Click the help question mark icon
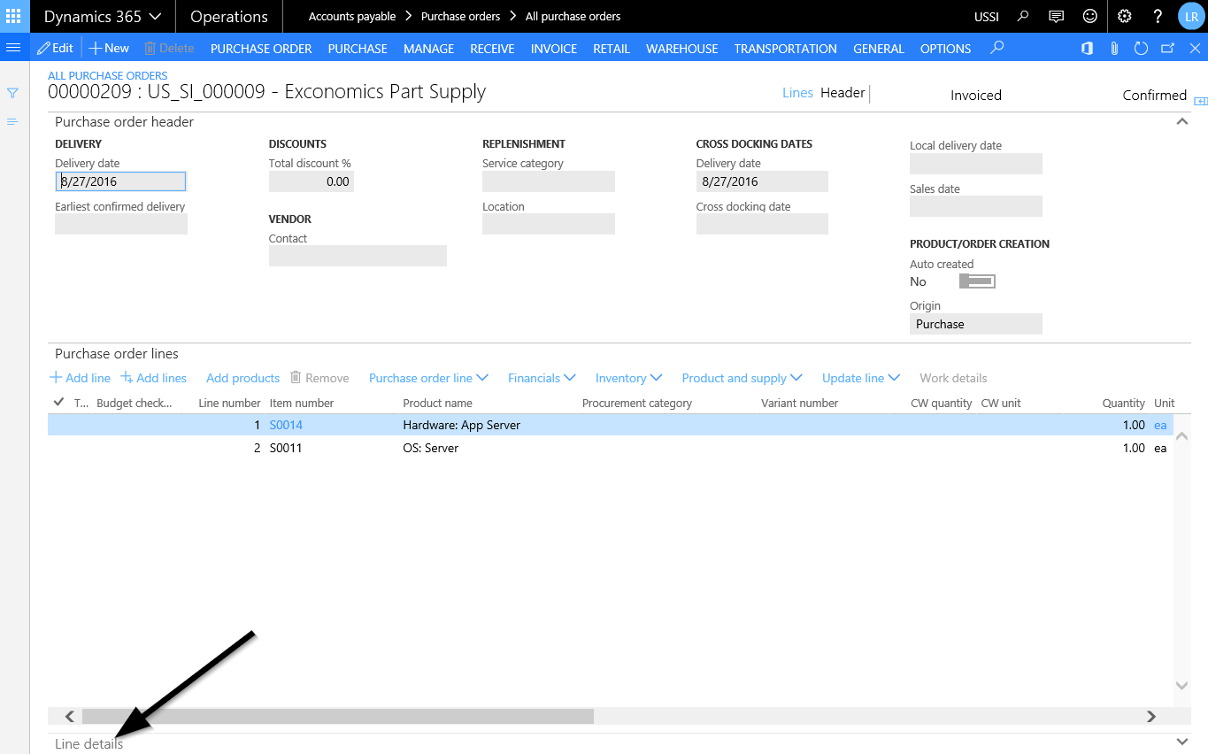 pyautogui.click(x=1158, y=16)
